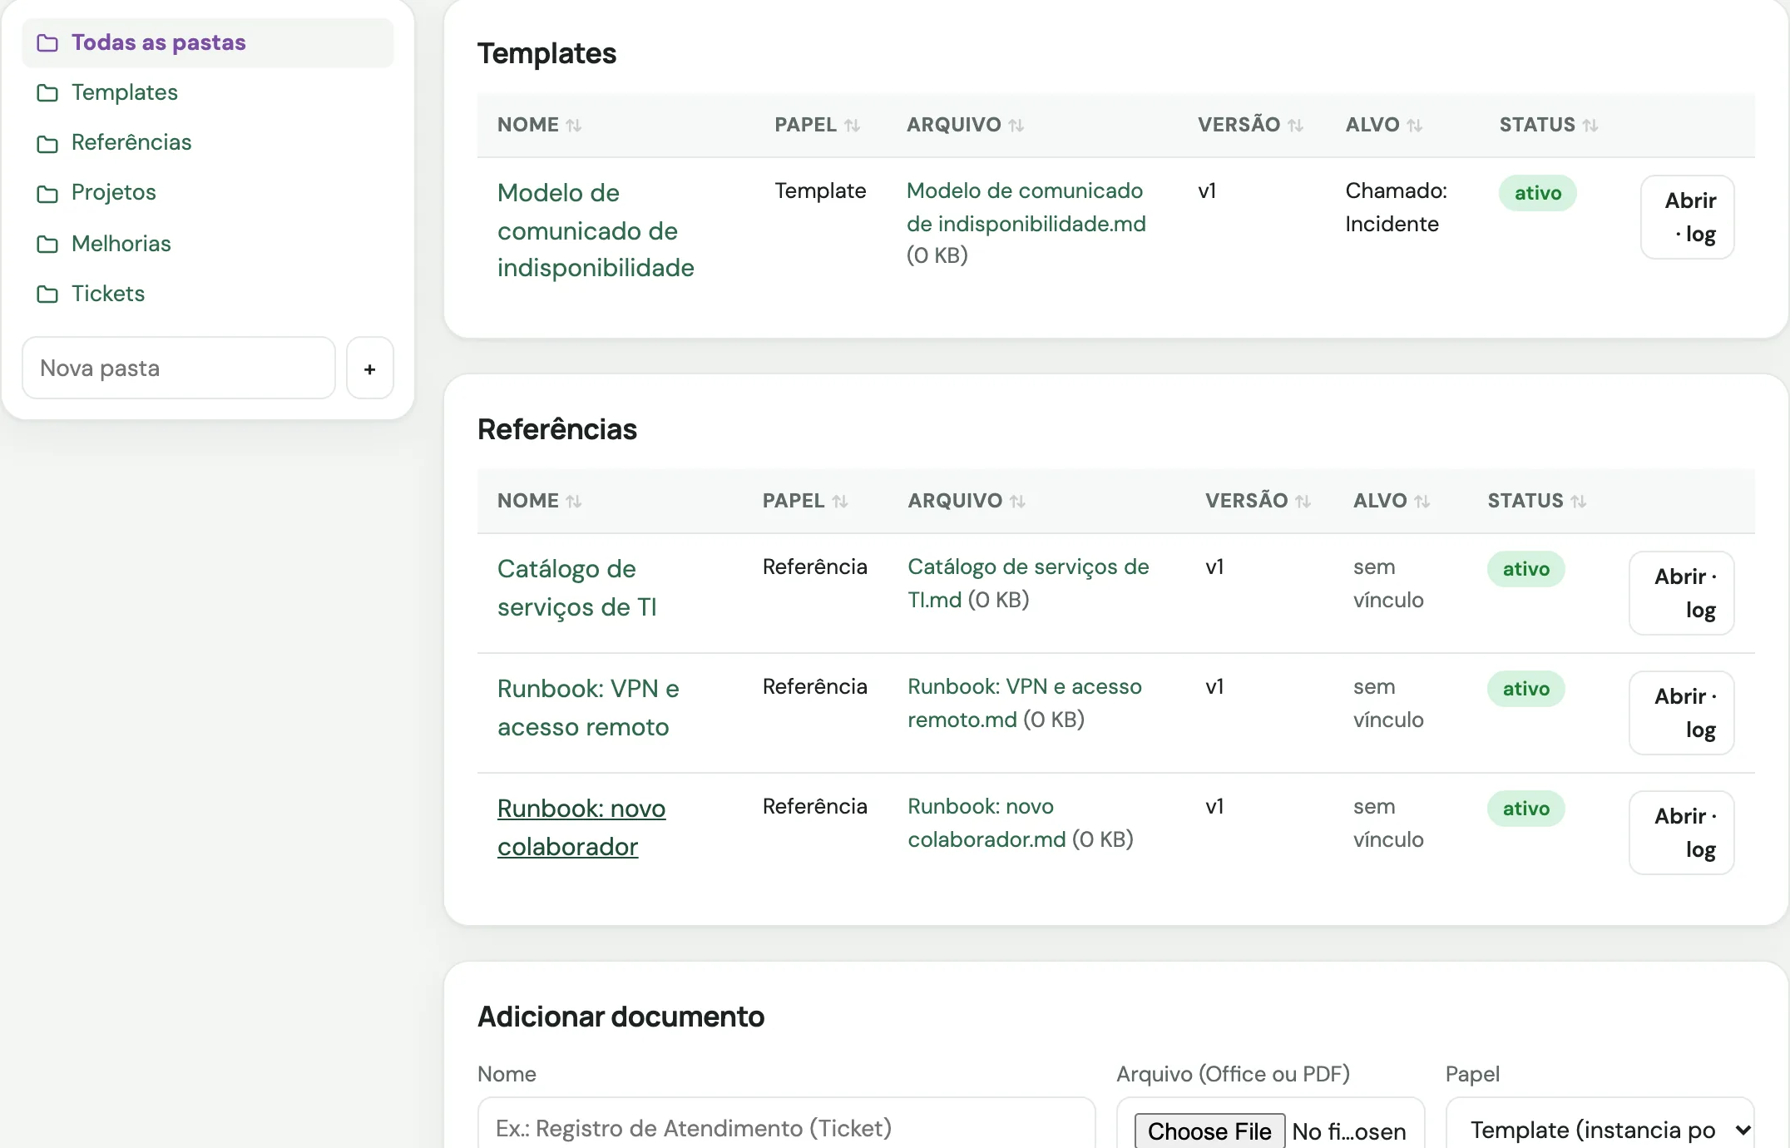Select Todas as pastas in sidebar
This screenshot has height=1148, width=1790.
pyautogui.click(x=208, y=42)
